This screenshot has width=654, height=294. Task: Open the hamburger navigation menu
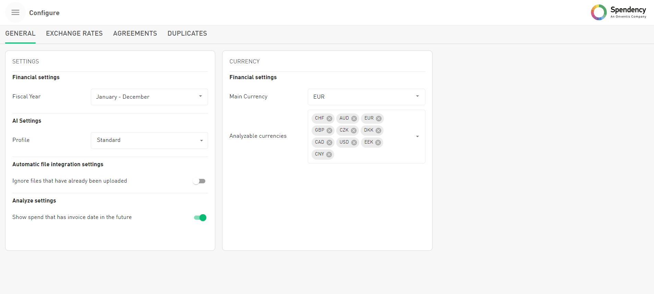coord(15,13)
